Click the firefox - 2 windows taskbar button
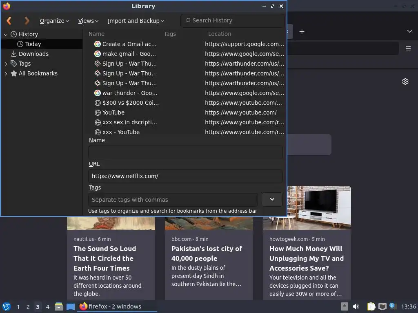This screenshot has width=418, height=313. (117, 306)
